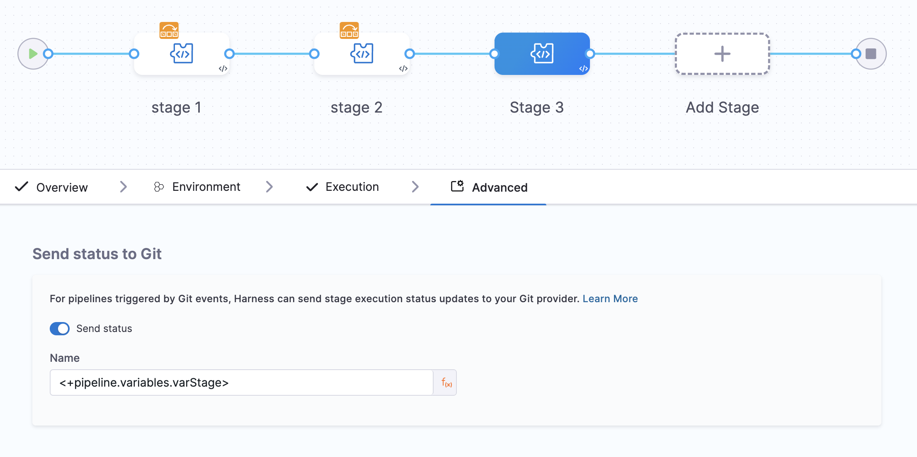Click the f(x) expression button beside the Name field
This screenshot has width=917, height=457.
pyautogui.click(x=445, y=382)
